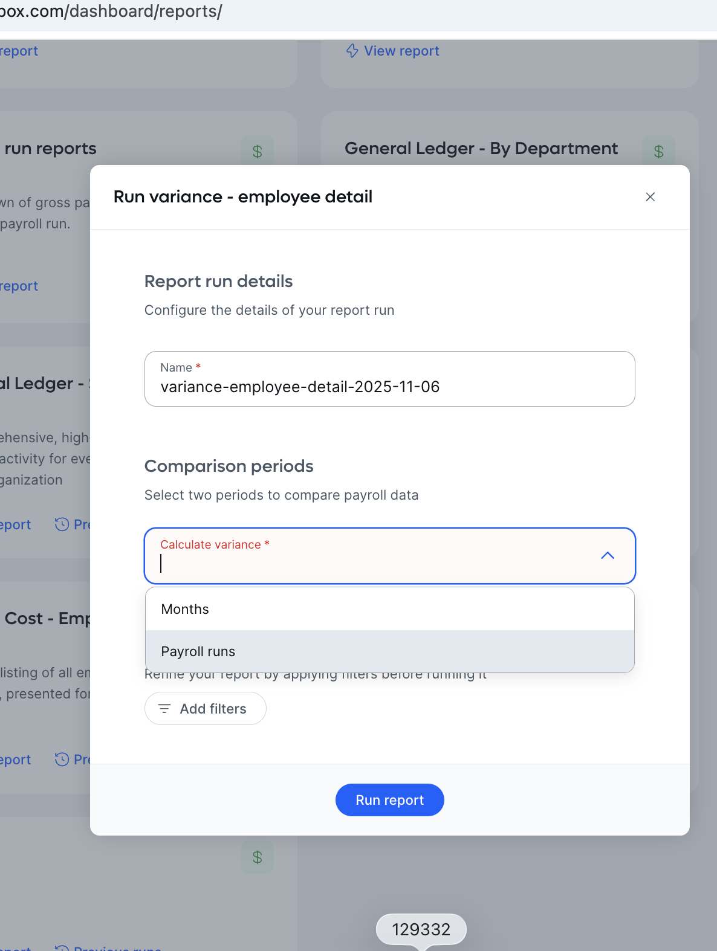Click the lightning icon beside View report

click(351, 51)
